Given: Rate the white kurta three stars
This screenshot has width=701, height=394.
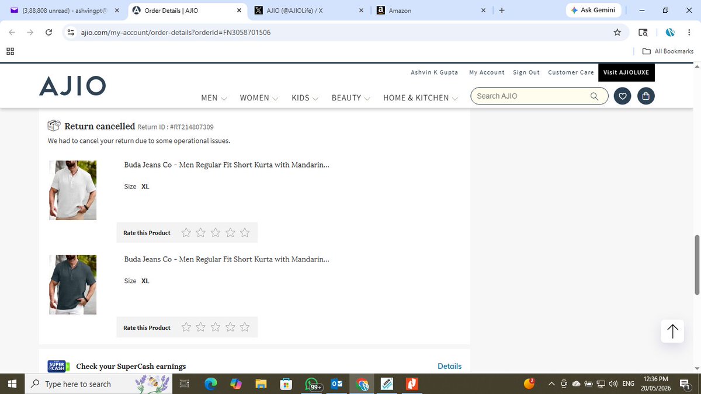Looking at the screenshot, I should (x=216, y=233).
